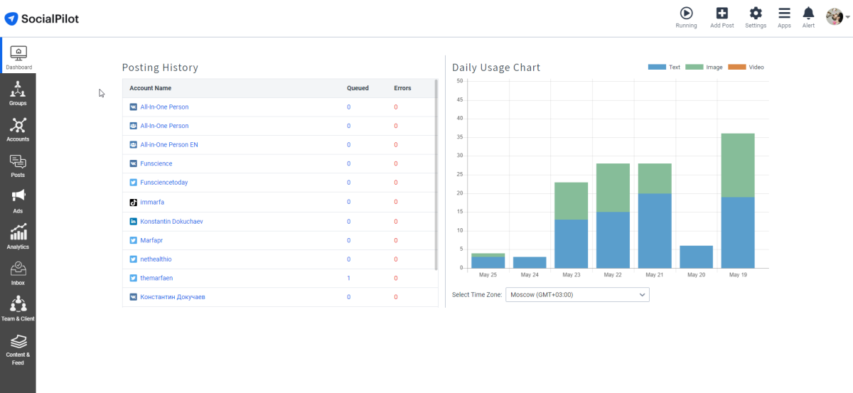This screenshot has width=853, height=393.
Task: Click VK icon beside Funscience
Action: [133, 163]
